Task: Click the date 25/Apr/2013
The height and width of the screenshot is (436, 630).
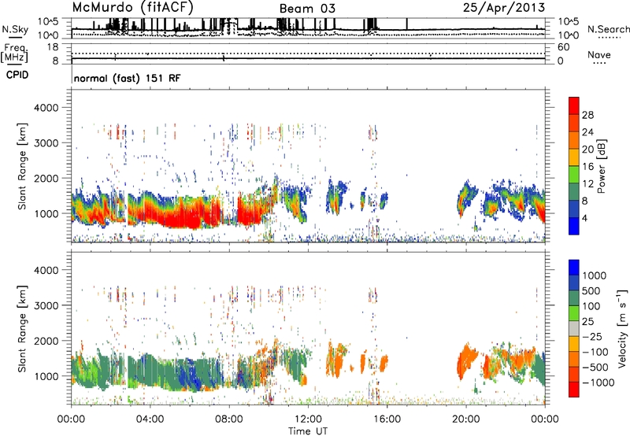Action: point(504,8)
